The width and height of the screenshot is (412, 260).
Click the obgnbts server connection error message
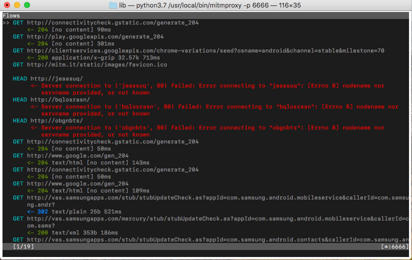coord(208,131)
